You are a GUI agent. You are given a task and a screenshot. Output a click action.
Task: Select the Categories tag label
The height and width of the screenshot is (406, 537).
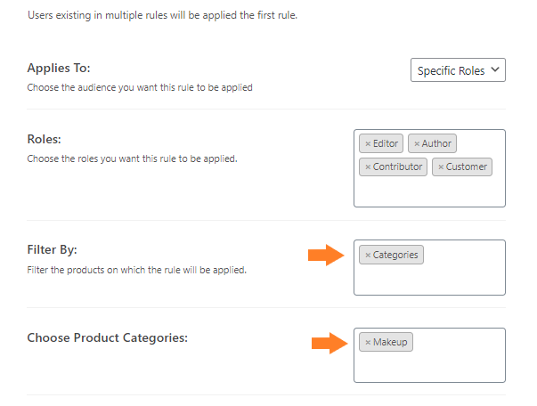[x=395, y=255]
